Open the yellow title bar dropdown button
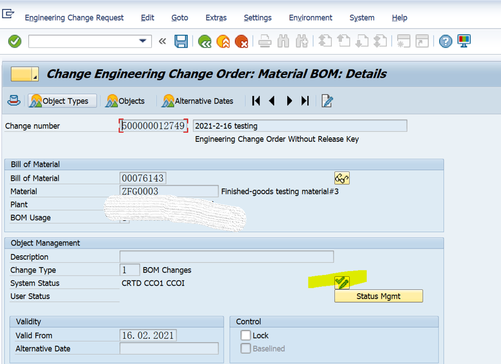This screenshot has height=364, width=501. click(25, 74)
